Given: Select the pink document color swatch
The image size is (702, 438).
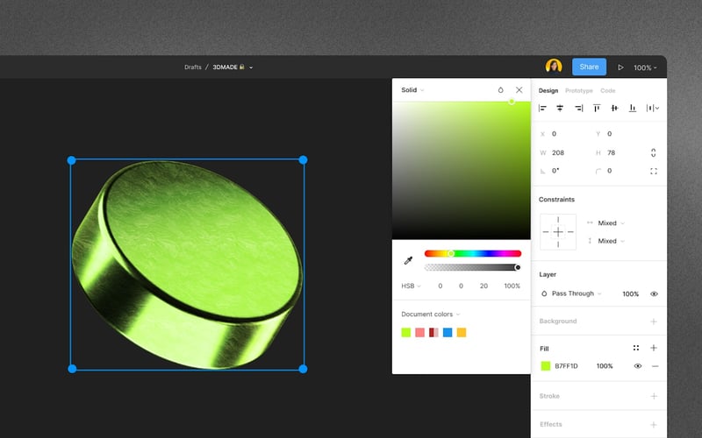Looking at the screenshot, I should [420, 332].
